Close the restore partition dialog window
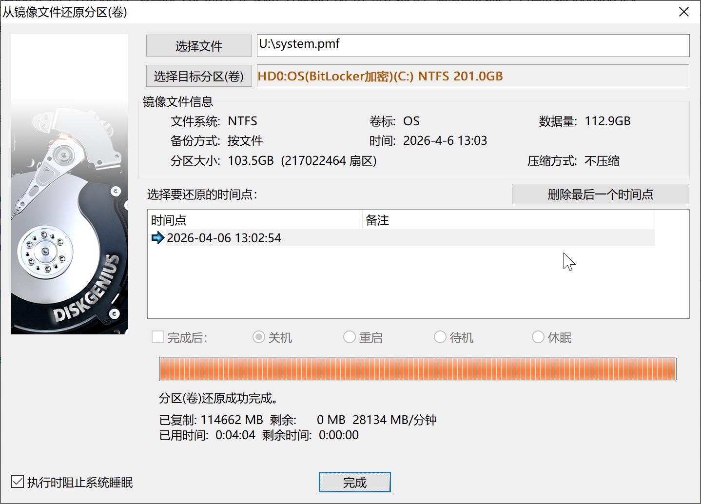 (x=684, y=12)
